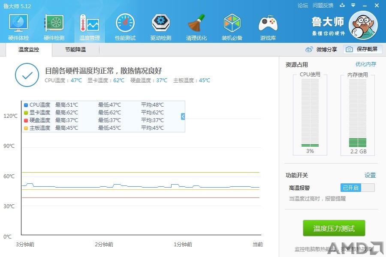Open the 装机必备 cube icon
Viewport: 386px width, 257px height.
232,24
